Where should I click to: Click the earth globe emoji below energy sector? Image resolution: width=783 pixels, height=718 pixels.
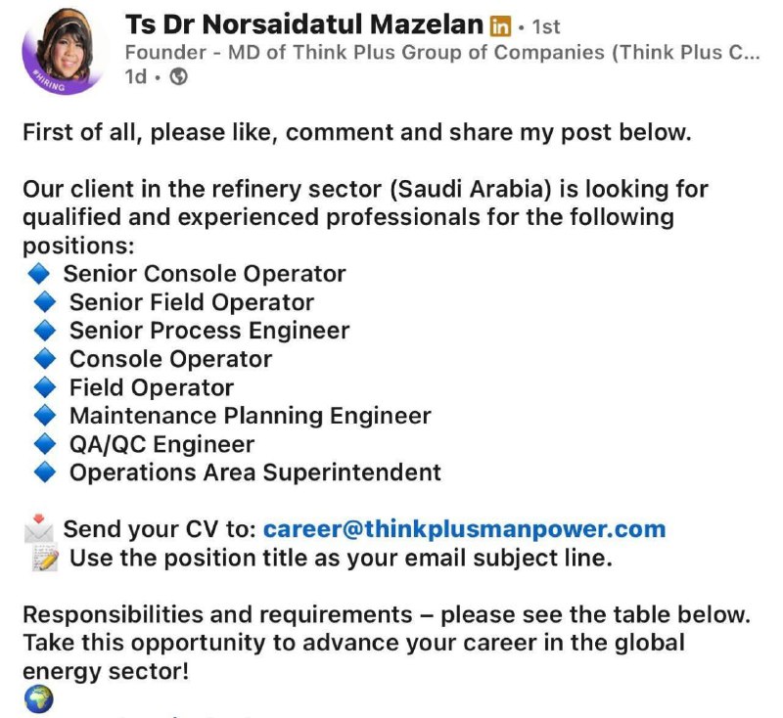click(38, 699)
